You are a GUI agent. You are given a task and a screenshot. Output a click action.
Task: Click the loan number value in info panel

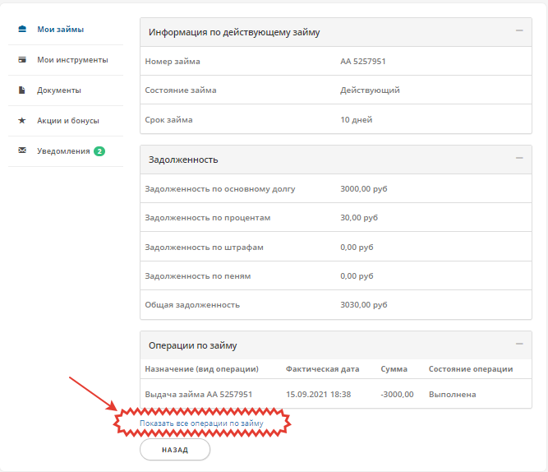363,62
